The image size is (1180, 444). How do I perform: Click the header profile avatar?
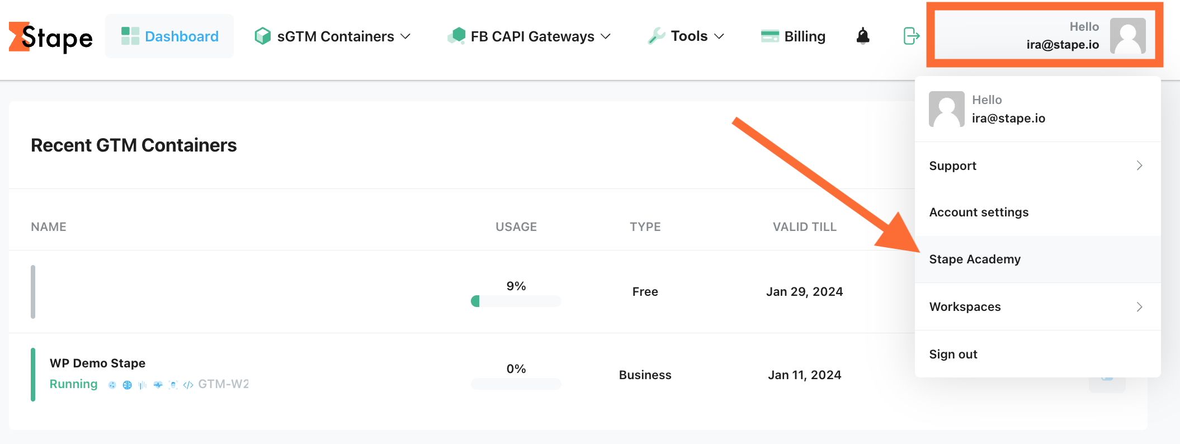(x=1128, y=36)
